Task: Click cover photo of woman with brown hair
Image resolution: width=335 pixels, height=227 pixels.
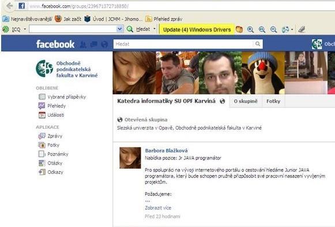Action: [134, 73]
